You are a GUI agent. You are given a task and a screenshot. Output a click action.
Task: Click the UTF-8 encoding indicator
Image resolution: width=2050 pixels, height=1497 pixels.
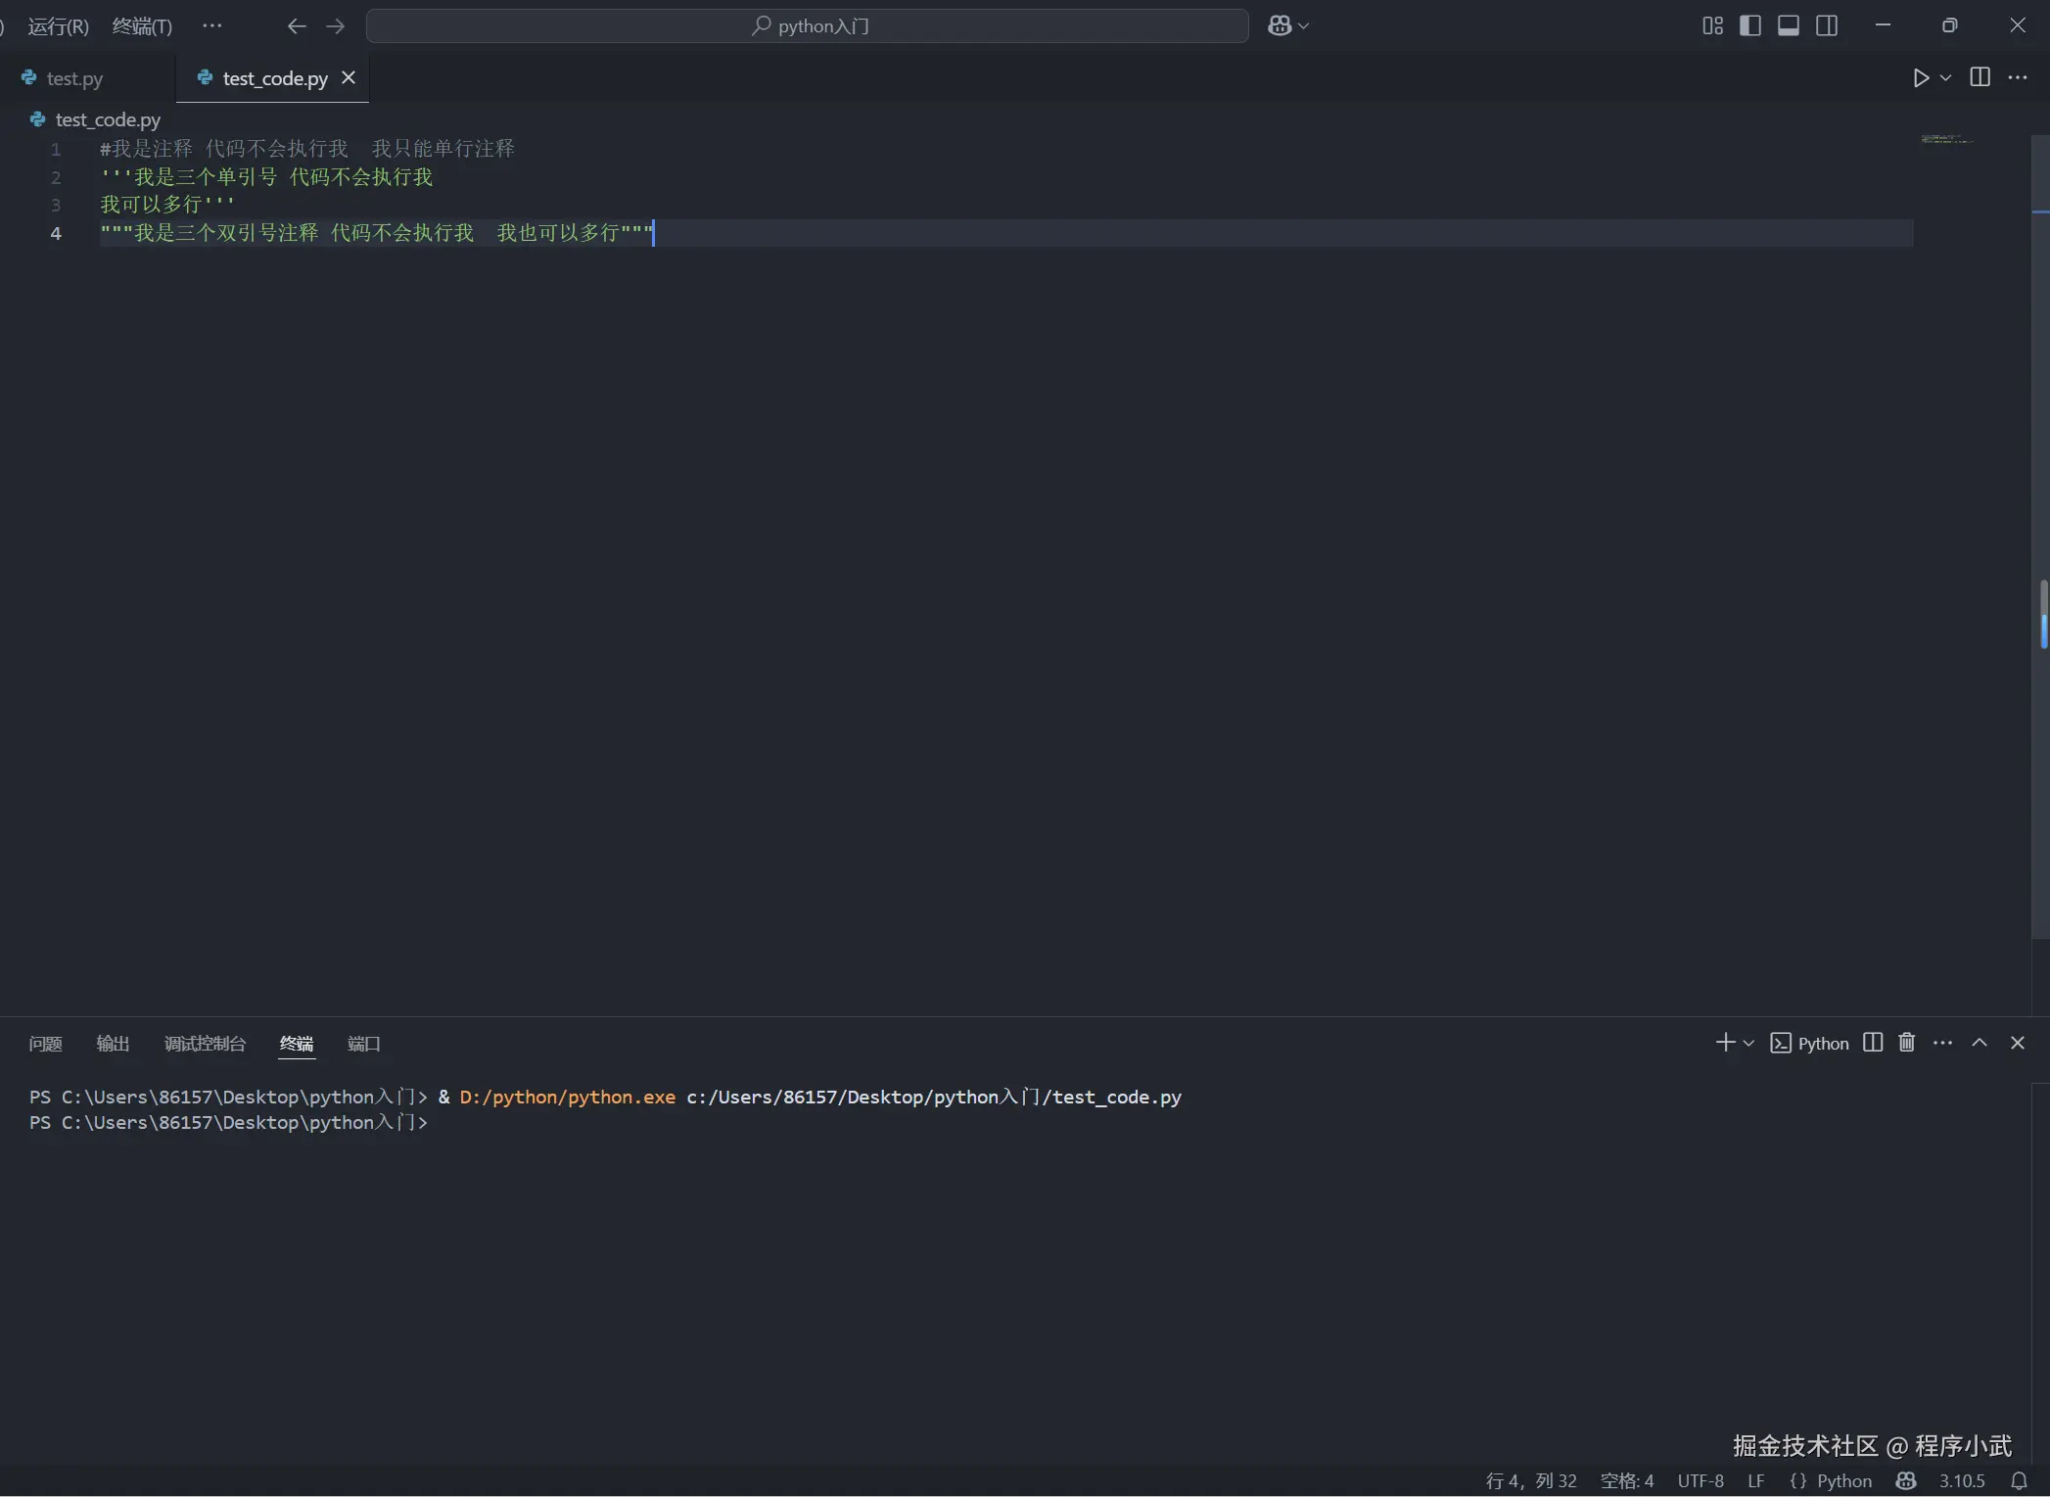pos(1700,1481)
